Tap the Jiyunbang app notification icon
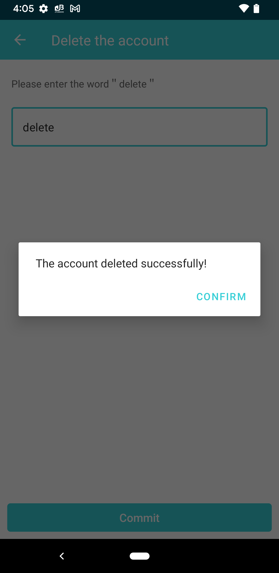 (59, 9)
